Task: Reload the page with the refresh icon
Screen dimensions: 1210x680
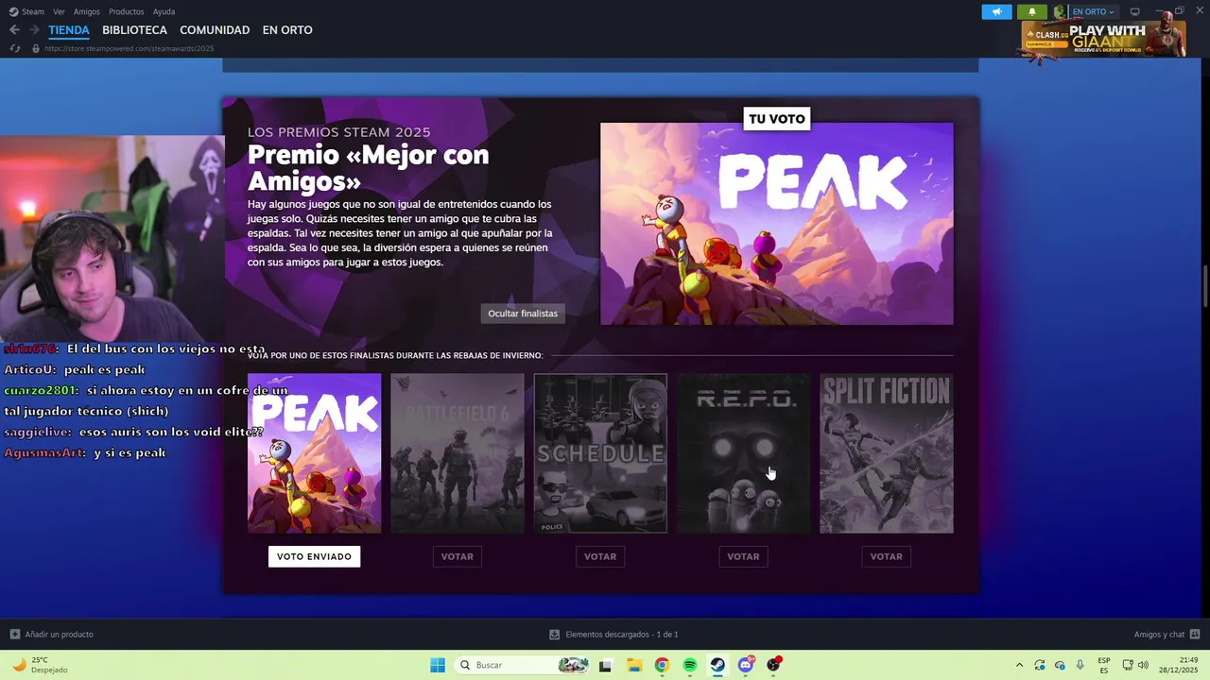Action: [14, 48]
